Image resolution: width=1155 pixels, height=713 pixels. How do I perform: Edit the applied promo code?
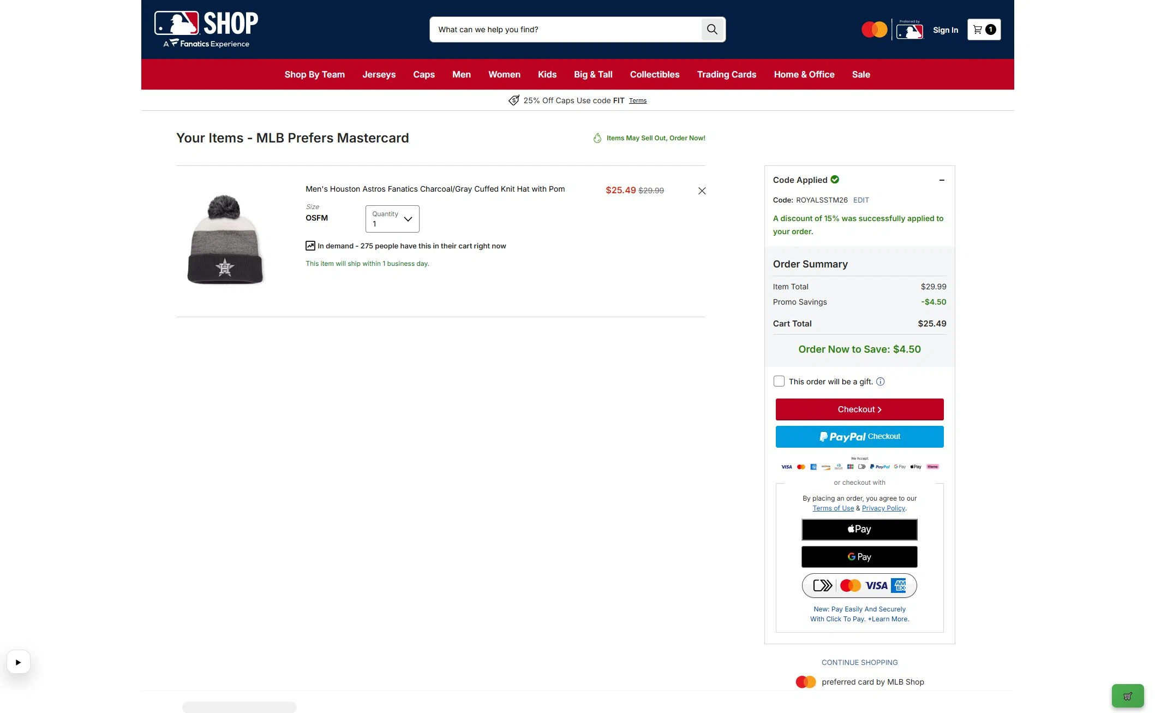861,200
